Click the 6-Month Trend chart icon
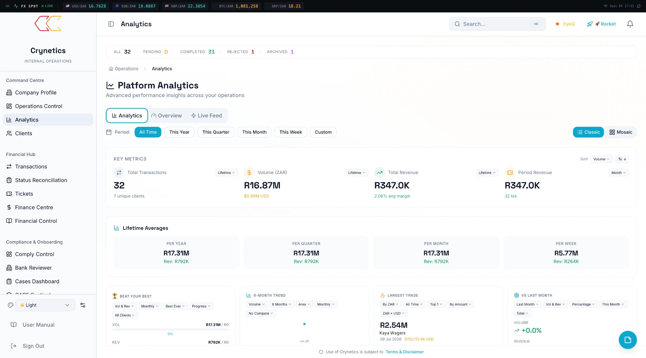The image size is (646, 358). click(x=249, y=295)
